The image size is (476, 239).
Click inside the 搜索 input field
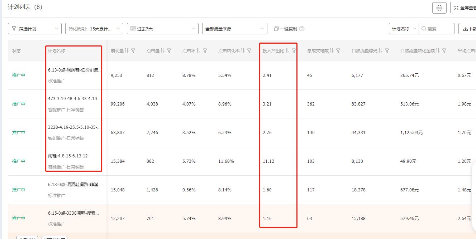pyautogui.click(x=435, y=28)
